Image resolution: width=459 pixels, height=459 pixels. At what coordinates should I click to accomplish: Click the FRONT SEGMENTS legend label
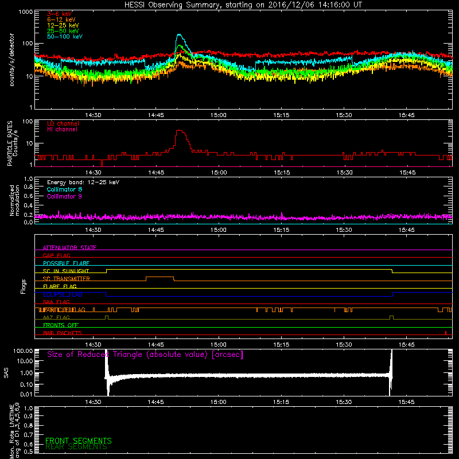[x=79, y=441]
